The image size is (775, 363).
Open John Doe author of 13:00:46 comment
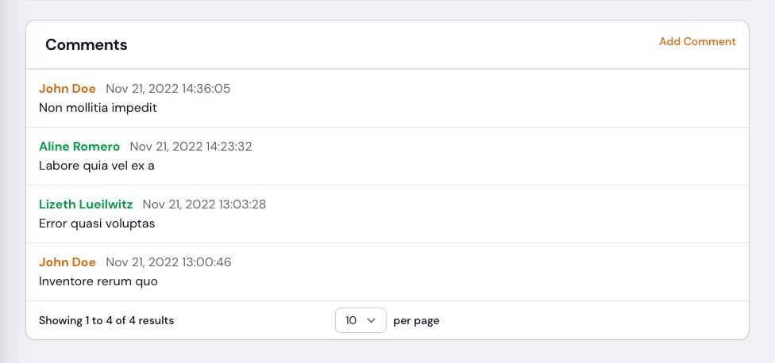[67, 262]
